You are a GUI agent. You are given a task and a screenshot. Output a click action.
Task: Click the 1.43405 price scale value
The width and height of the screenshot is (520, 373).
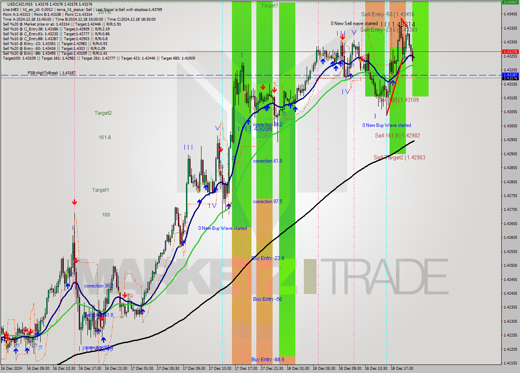click(x=510, y=14)
